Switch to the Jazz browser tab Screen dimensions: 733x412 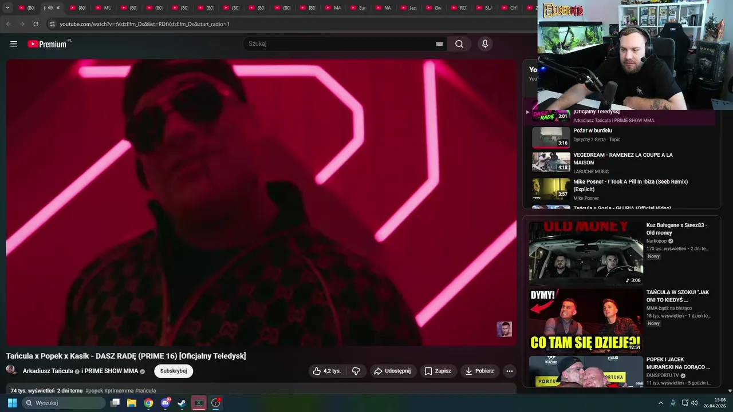pos(410,8)
